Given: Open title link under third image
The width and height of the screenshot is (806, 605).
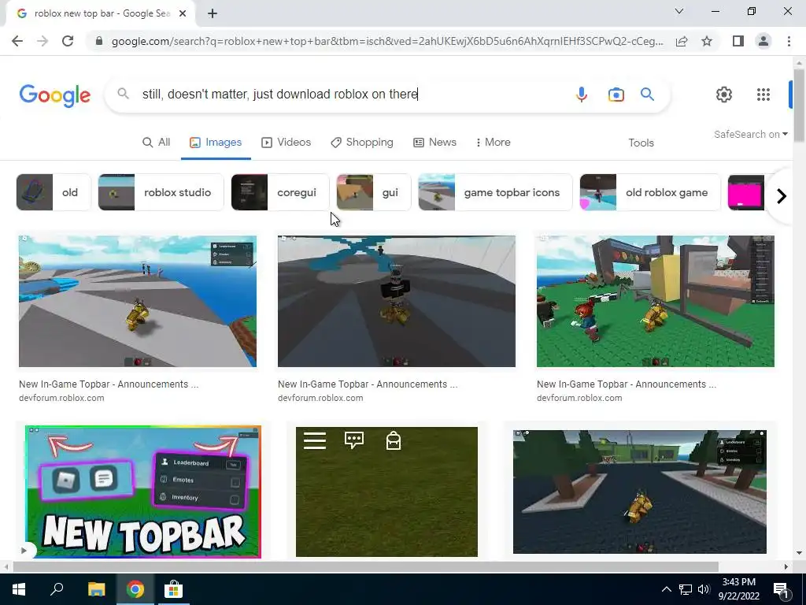Looking at the screenshot, I should click(626, 384).
